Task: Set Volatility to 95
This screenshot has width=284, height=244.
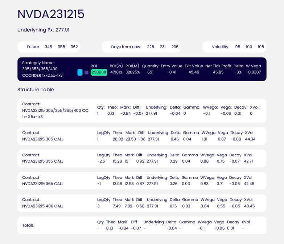Action: (238, 47)
